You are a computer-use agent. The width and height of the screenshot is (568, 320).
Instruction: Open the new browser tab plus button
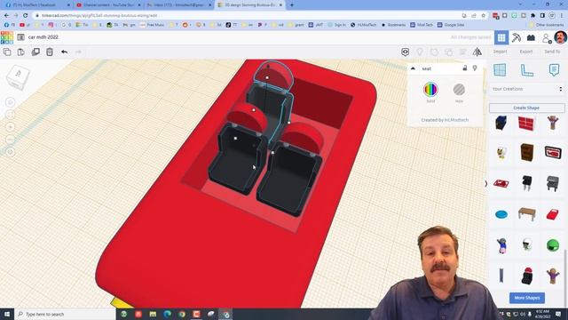coord(292,5)
